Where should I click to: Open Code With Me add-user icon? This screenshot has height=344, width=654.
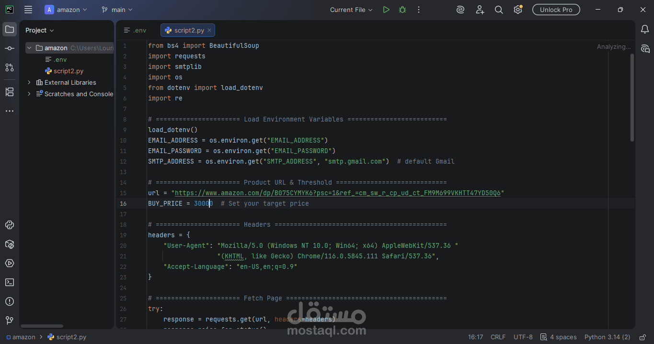click(x=480, y=10)
